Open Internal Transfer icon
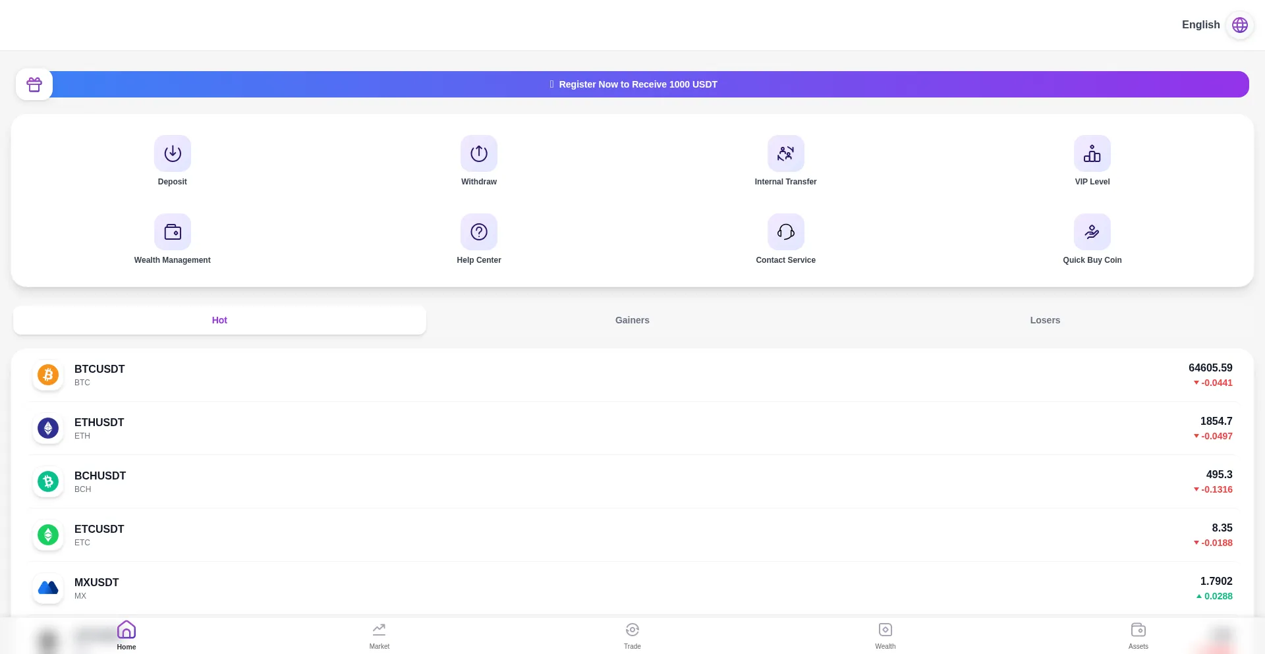 click(x=786, y=153)
